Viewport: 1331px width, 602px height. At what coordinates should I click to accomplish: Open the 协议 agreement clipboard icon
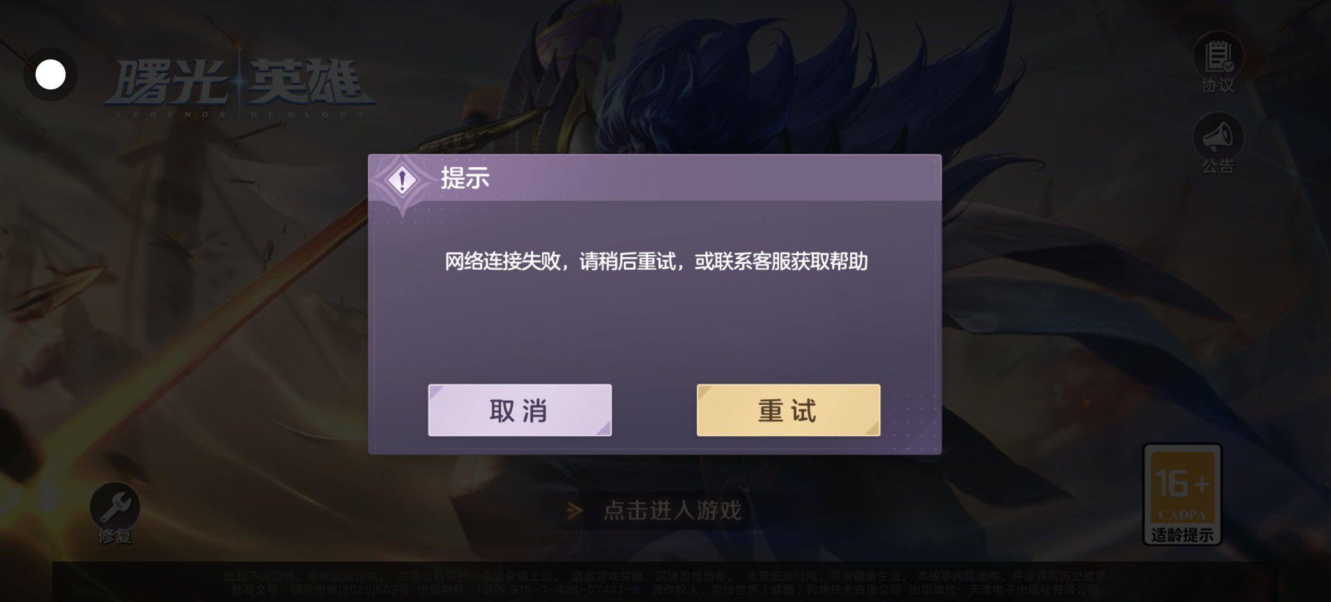click(1218, 56)
